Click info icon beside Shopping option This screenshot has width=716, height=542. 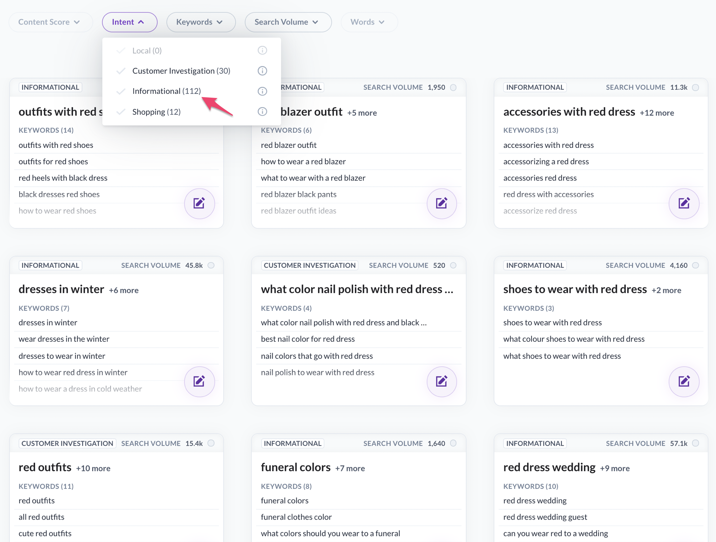262,112
